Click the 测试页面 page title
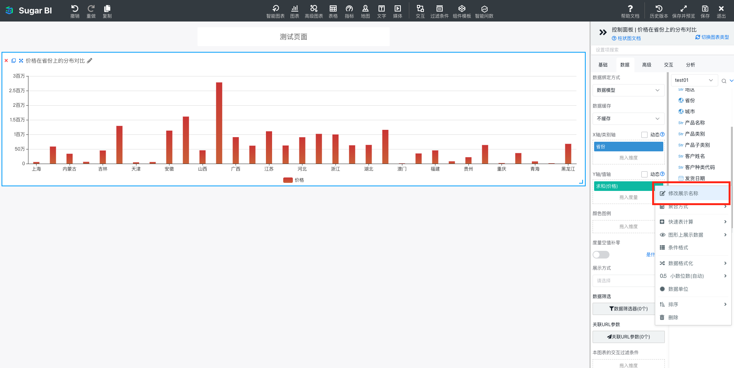734x368 pixels. (x=294, y=37)
